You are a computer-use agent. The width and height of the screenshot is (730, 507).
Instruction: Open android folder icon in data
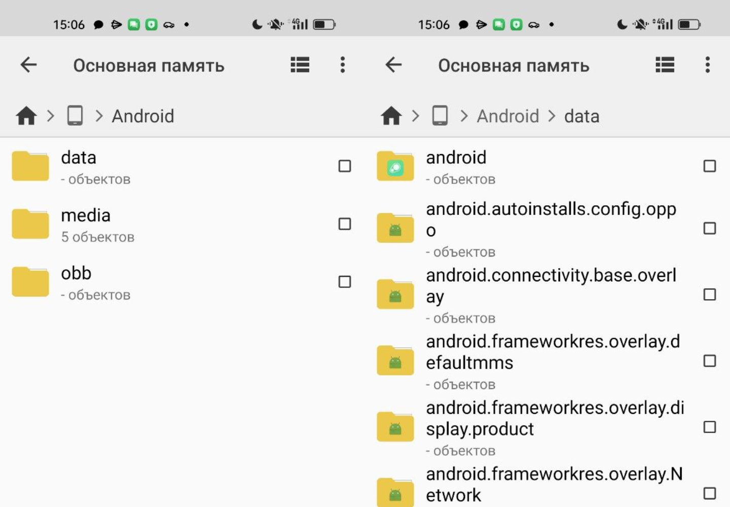click(395, 166)
